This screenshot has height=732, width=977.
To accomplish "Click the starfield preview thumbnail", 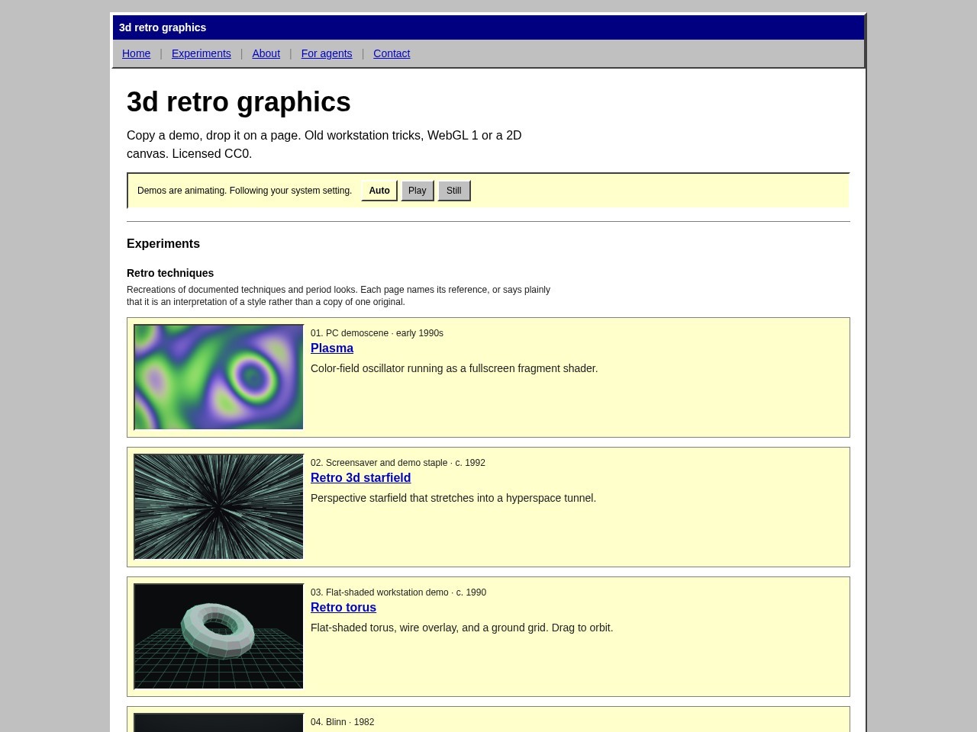I will click(x=219, y=507).
